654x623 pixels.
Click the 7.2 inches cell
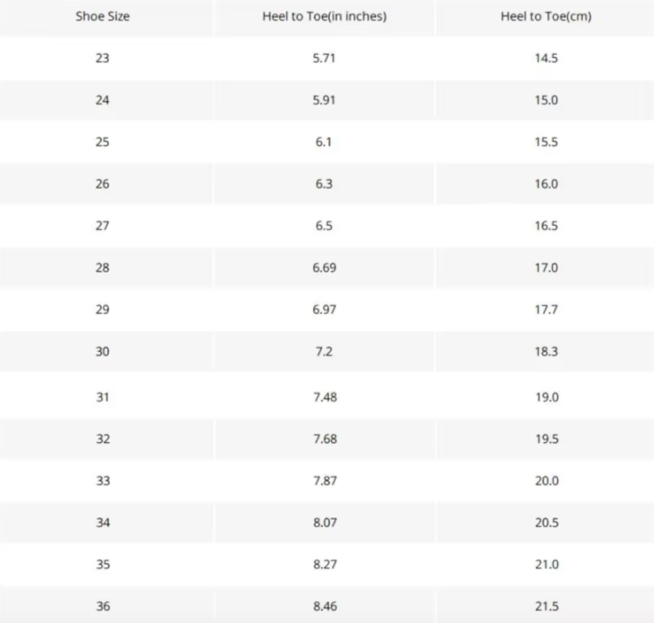(324, 352)
